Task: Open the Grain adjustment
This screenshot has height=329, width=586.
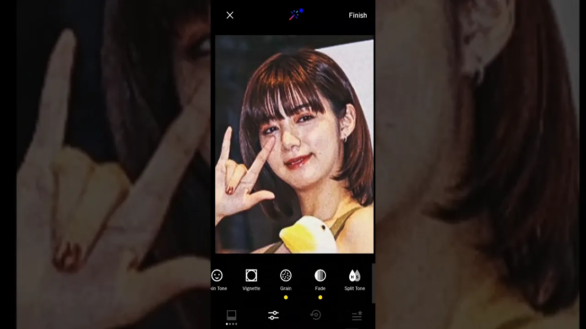Action: tap(286, 280)
